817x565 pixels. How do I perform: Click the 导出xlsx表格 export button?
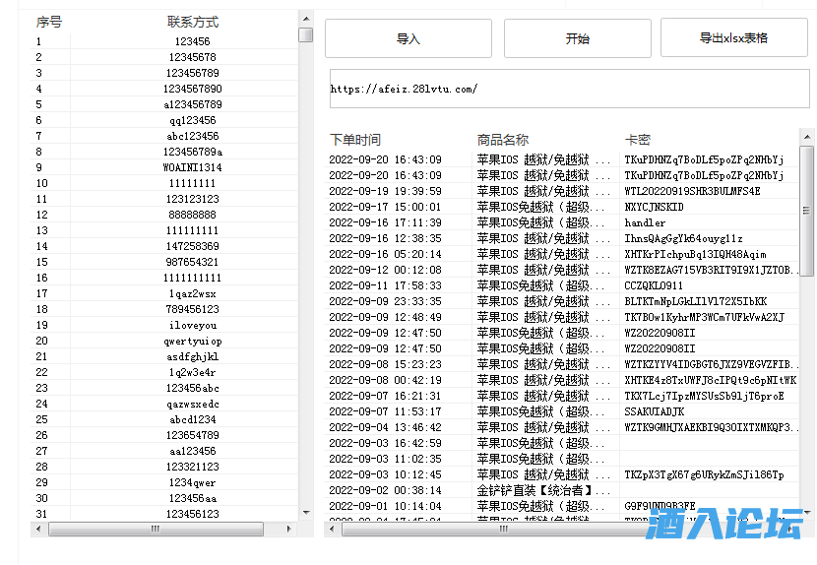tap(733, 38)
